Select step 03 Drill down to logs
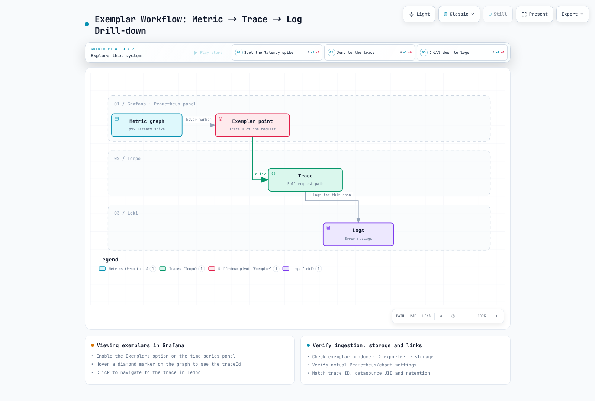Image resolution: width=595 pixels, height=401 pixels. click(462, 53)
